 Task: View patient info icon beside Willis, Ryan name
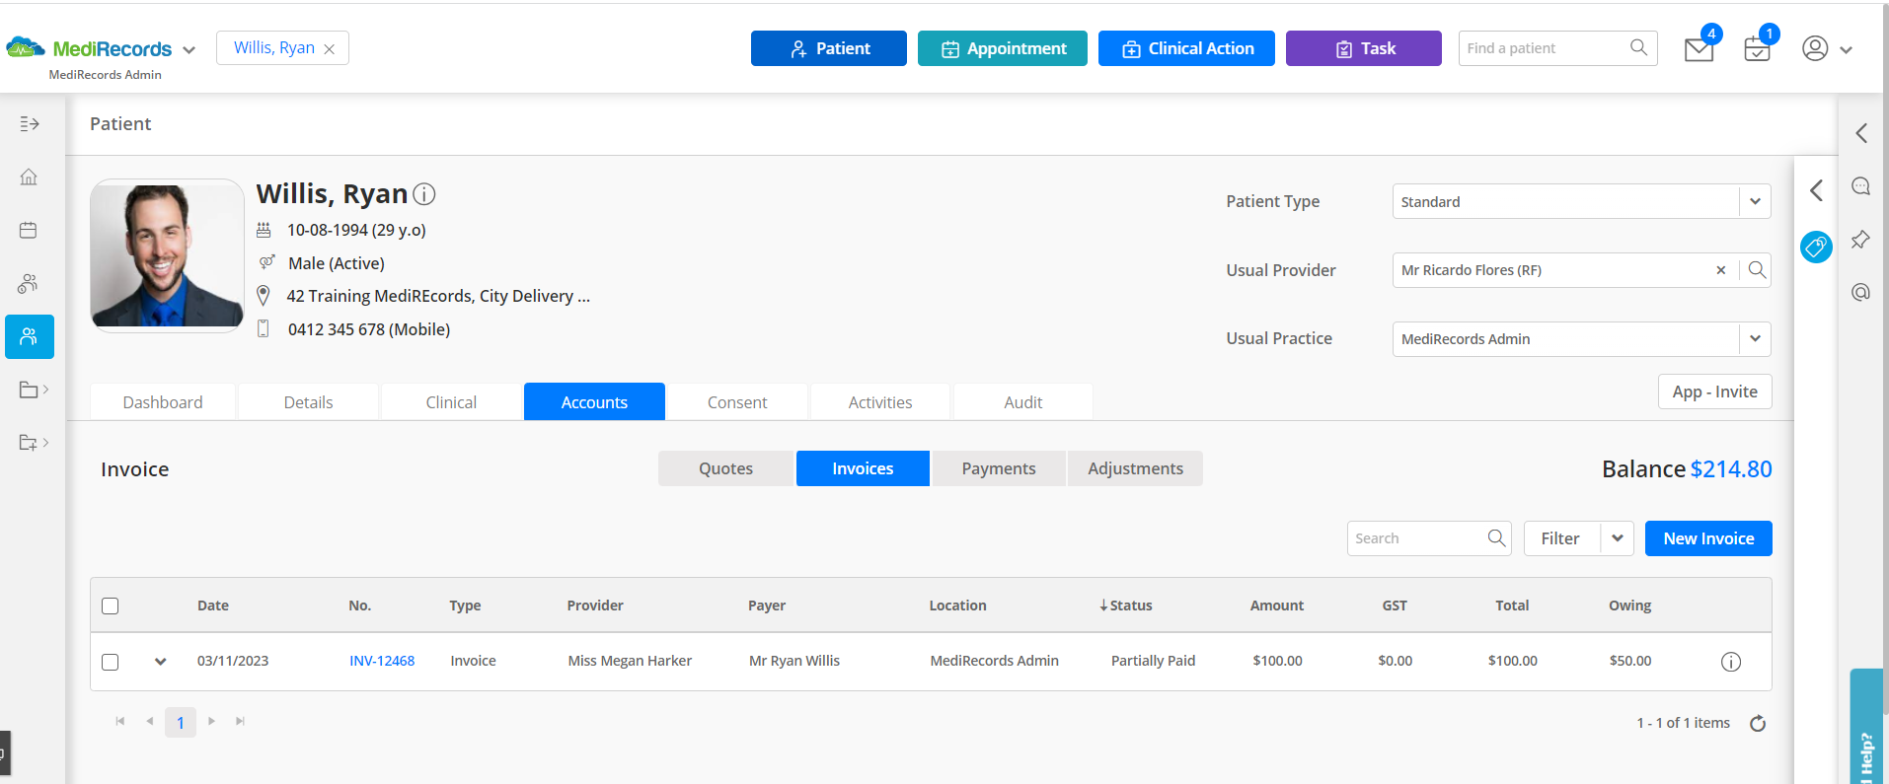(424, 194)
